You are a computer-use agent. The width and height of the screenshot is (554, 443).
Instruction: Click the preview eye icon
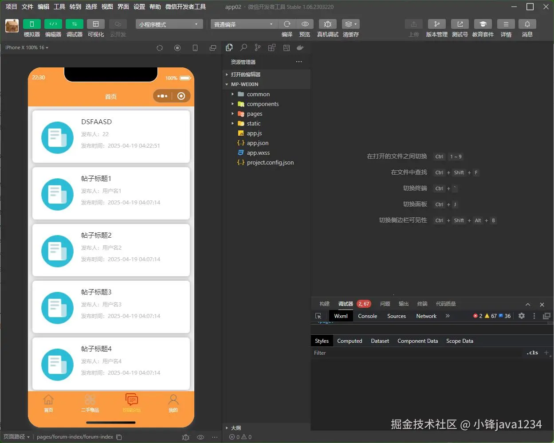pyautogui.click(x=305, y=24)
